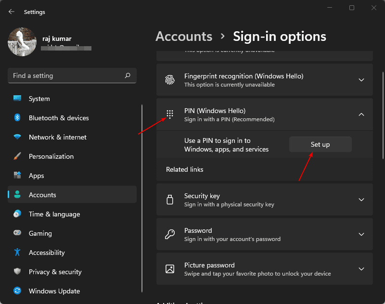
Task: Open System settings via its icon
Action: (x=17, y=99)
